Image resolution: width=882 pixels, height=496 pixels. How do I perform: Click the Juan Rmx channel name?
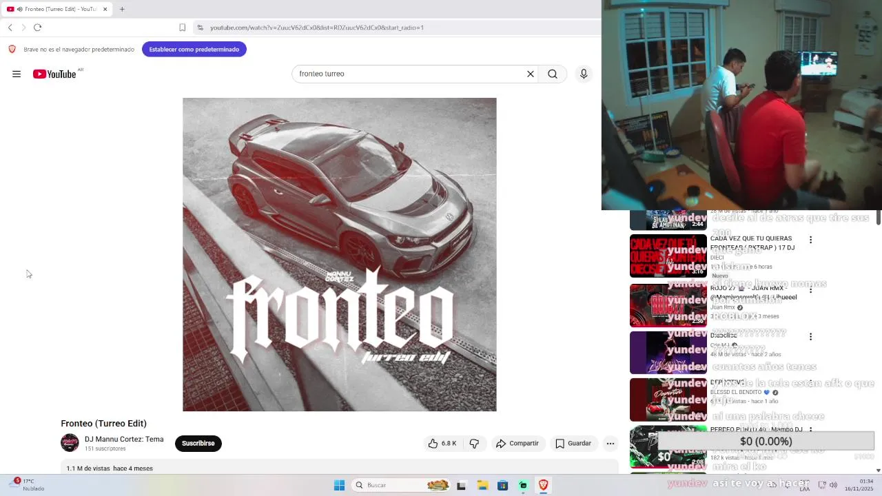(724, 307)
